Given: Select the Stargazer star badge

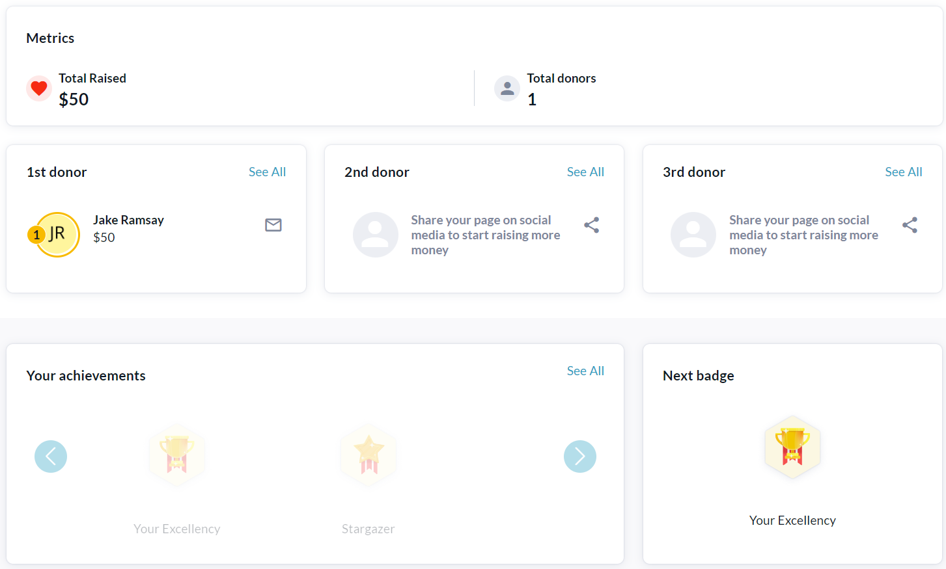Looking at the screenshot, I should click(x=369, y=455).
